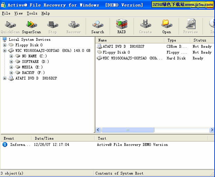Screen dimensions: 215x177
Task: Click the Date/Time column header
Action: click(x=63, y=138)
